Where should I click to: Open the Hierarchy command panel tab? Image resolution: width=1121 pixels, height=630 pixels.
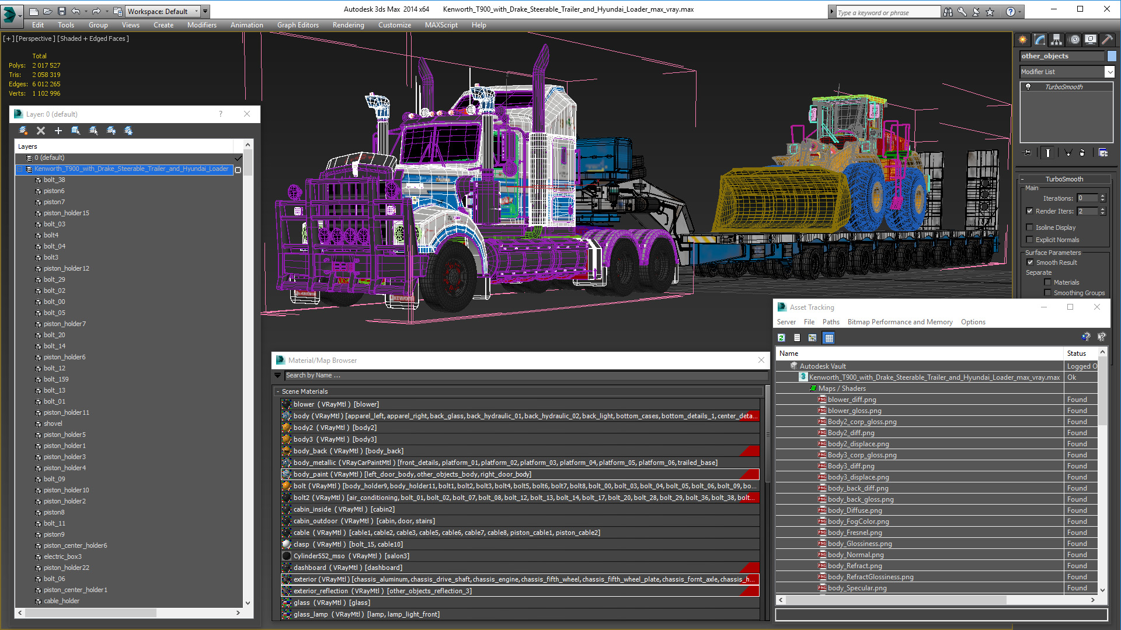[x=1057, y=40]
